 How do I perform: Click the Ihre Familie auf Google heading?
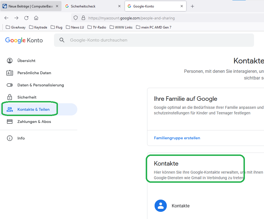click(x=185, y=99)
